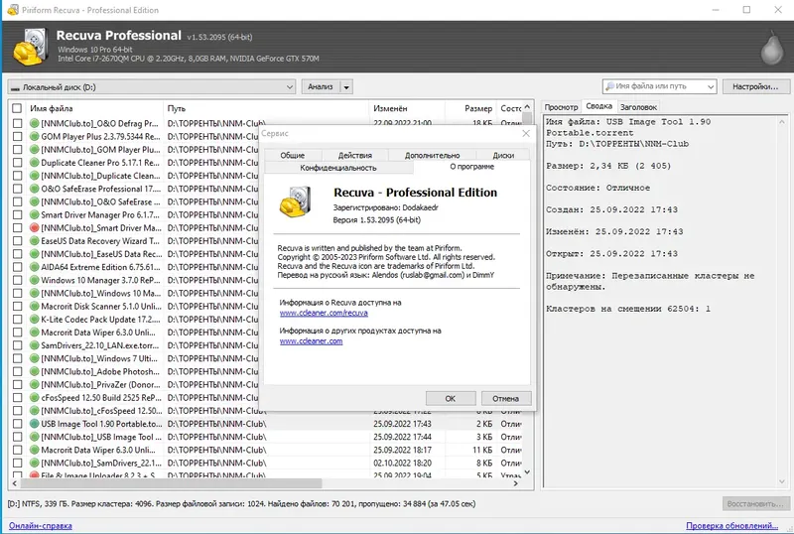This screenshot has width=794, height=534.
Task: Click the horizontal scrollbar thumb of file list
Action: point(171,483)
